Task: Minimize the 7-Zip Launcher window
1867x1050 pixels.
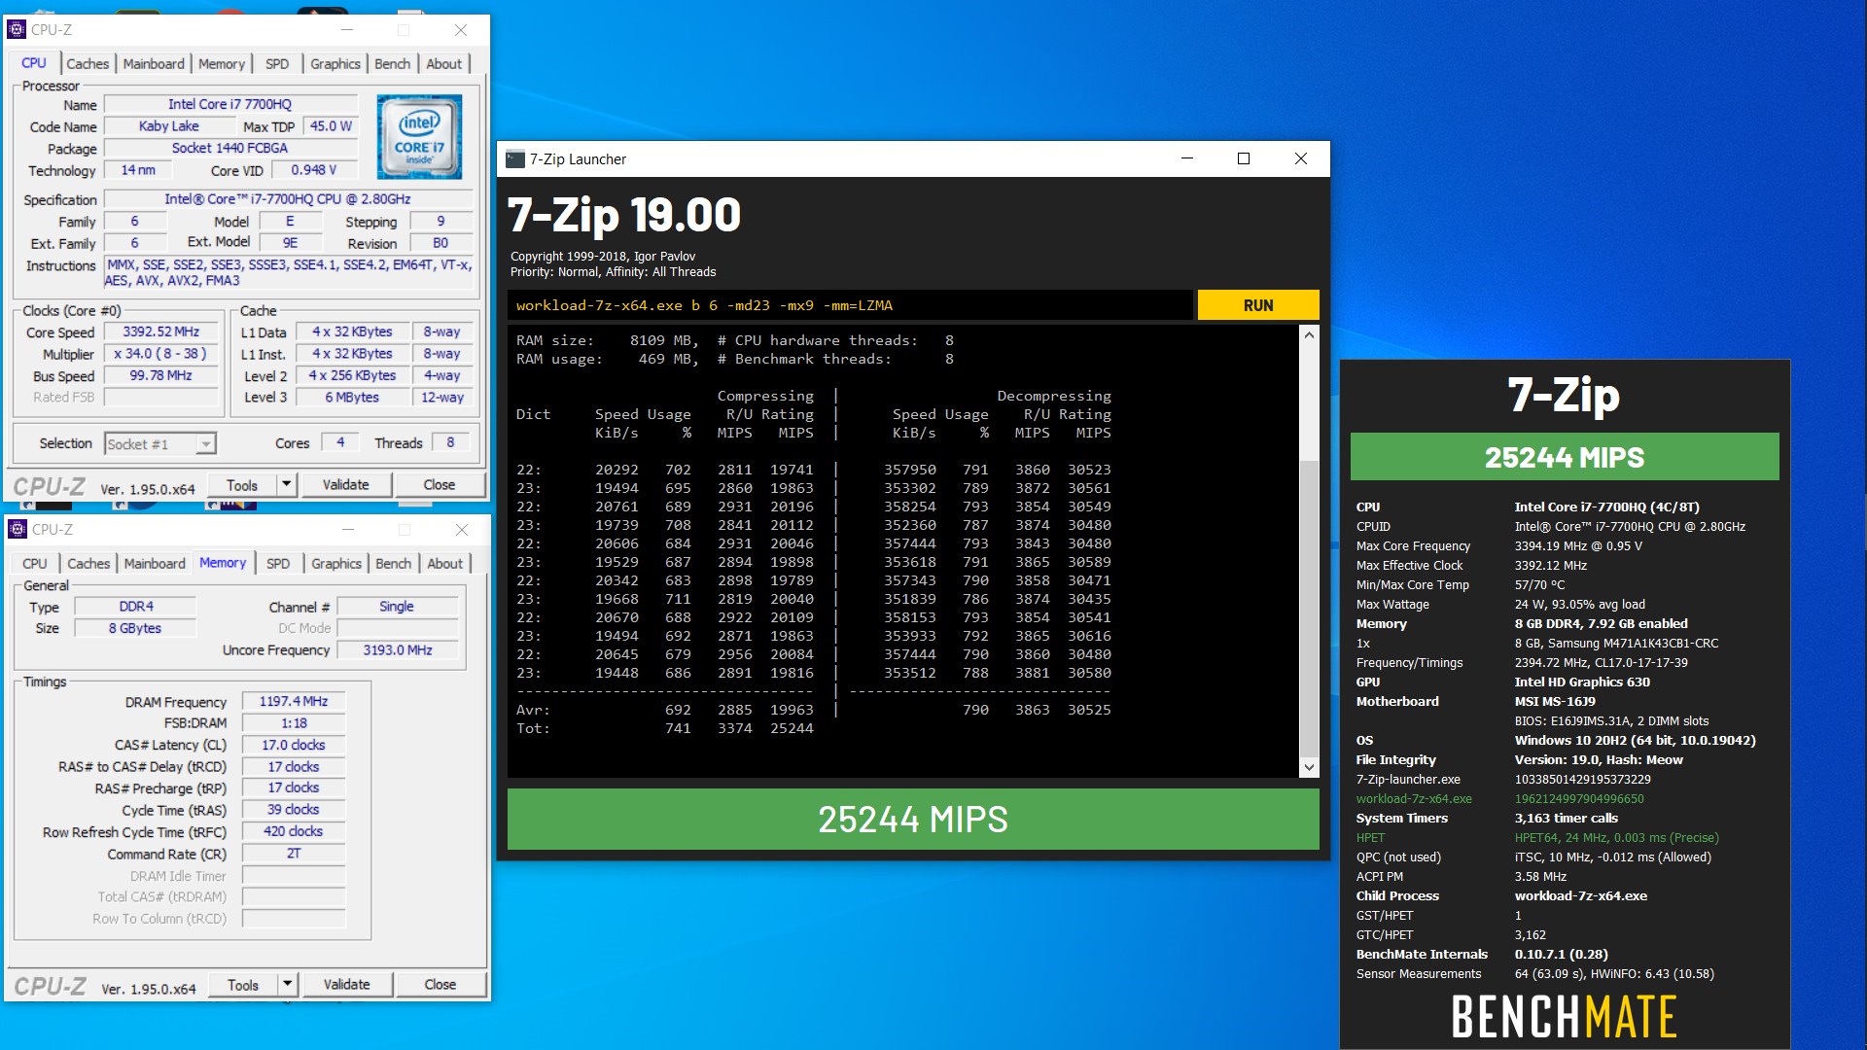Action: tap(1187, 158)
